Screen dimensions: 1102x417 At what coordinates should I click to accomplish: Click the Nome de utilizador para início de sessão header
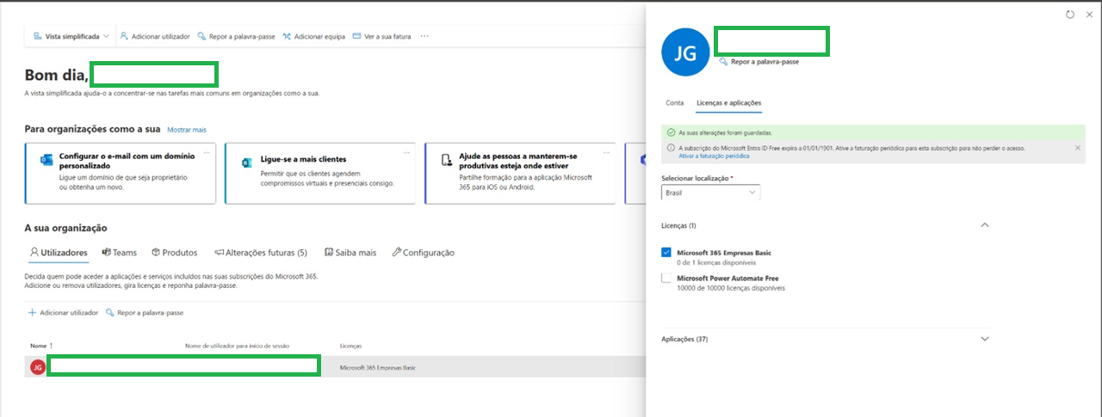point(237,346)
